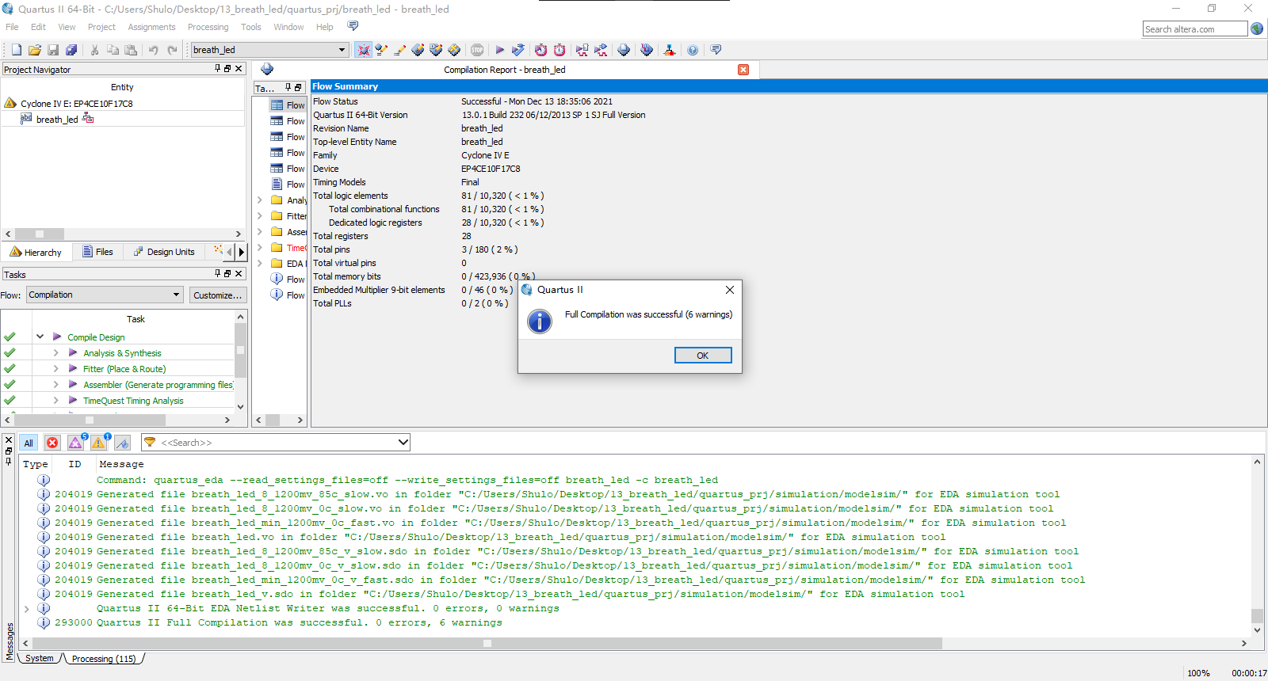1268x681 pixels.
Task: Pin the Project Navigator panel
Action: 218,69
